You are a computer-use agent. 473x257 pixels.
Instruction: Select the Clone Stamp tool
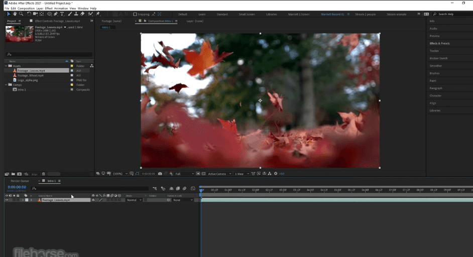[76, 14]
